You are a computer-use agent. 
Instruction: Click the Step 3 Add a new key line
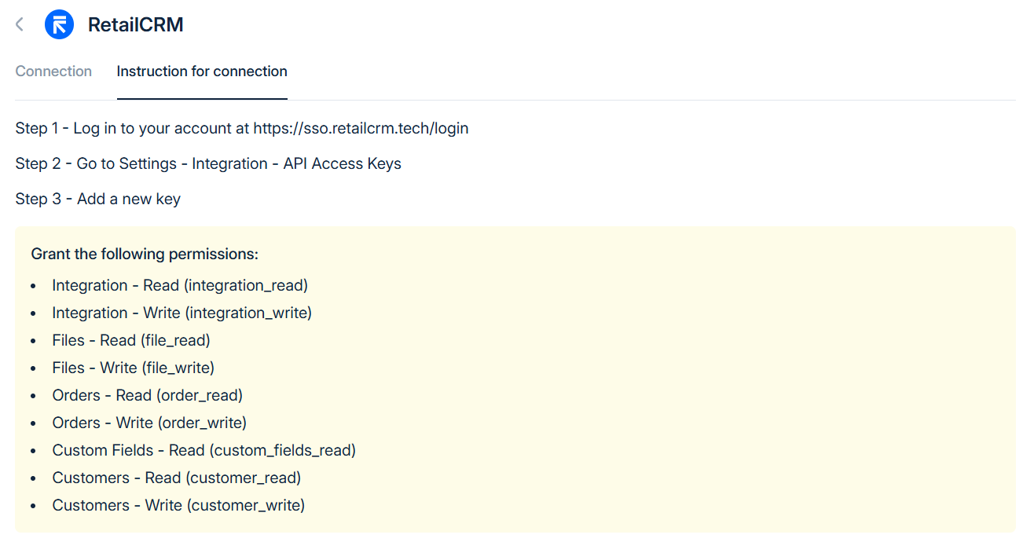(98, 199)
